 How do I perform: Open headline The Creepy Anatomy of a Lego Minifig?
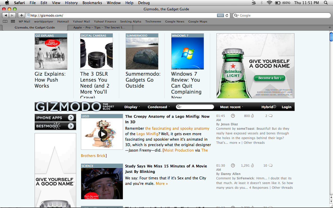[x=167, y=119]
